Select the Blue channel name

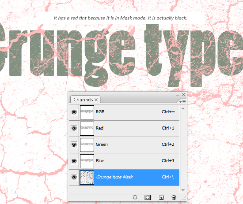tap(100, 161)
